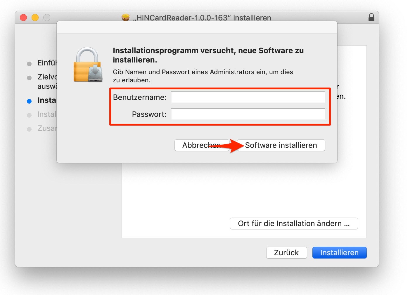Screen dimensions: 415x295
Task: Click the blue bullet of the current step
Action: (29, 101)
